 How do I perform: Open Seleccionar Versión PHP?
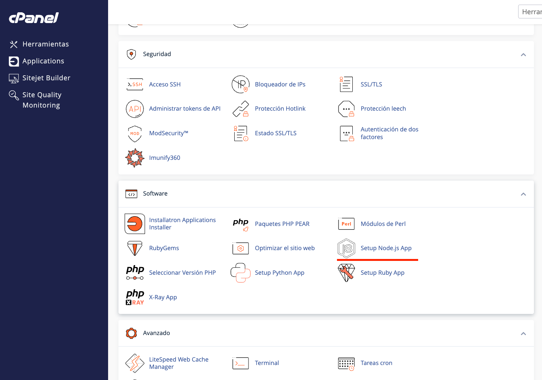(182, 273)
